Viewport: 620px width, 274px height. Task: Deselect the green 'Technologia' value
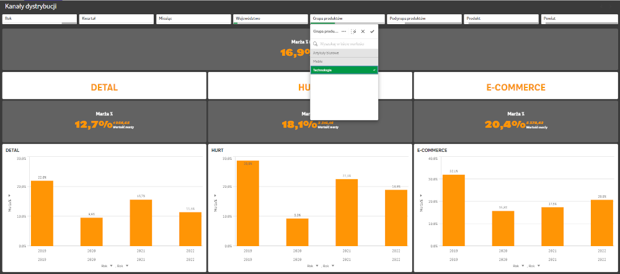(x=344, y=70)
